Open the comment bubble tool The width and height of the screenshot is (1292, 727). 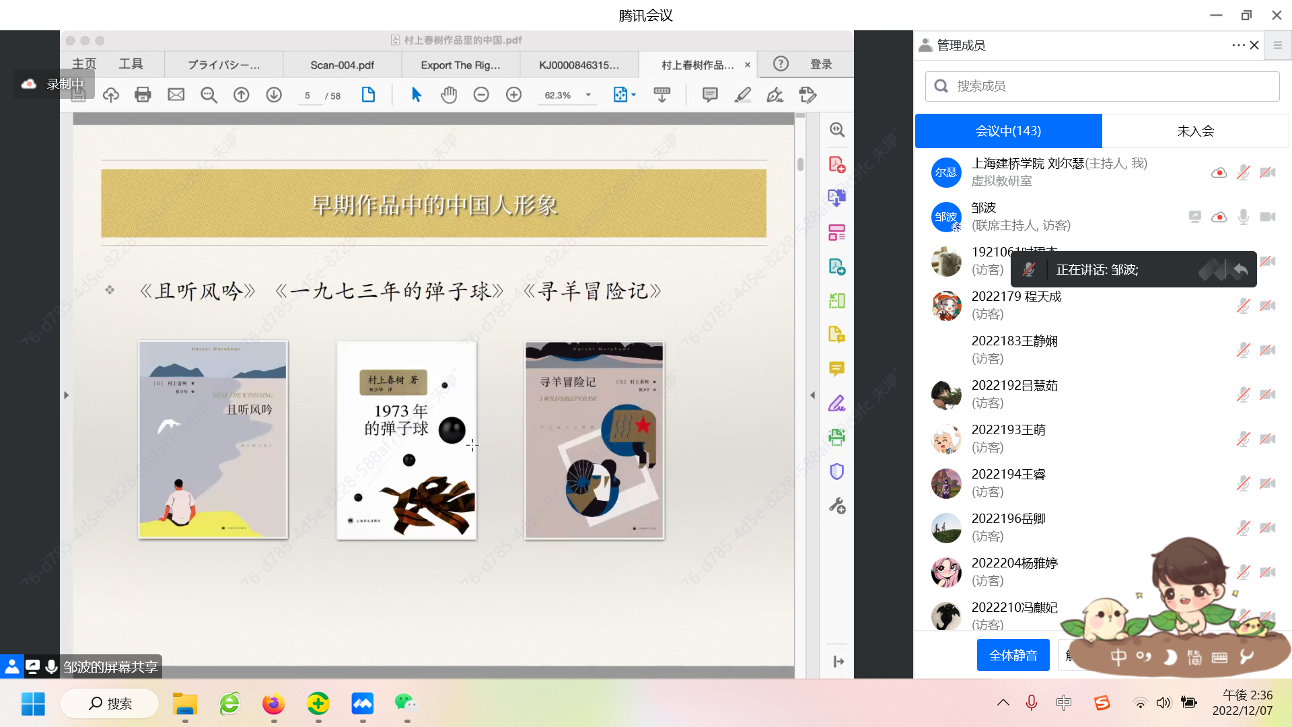(x=710, y=95)
